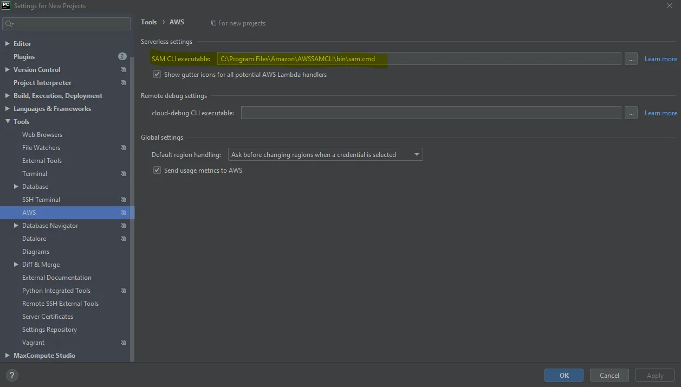Image resolution: width=681 pixels, height=387 pixels.
Task: Expand Languages & Frameworks node
Action: [7, 109]
